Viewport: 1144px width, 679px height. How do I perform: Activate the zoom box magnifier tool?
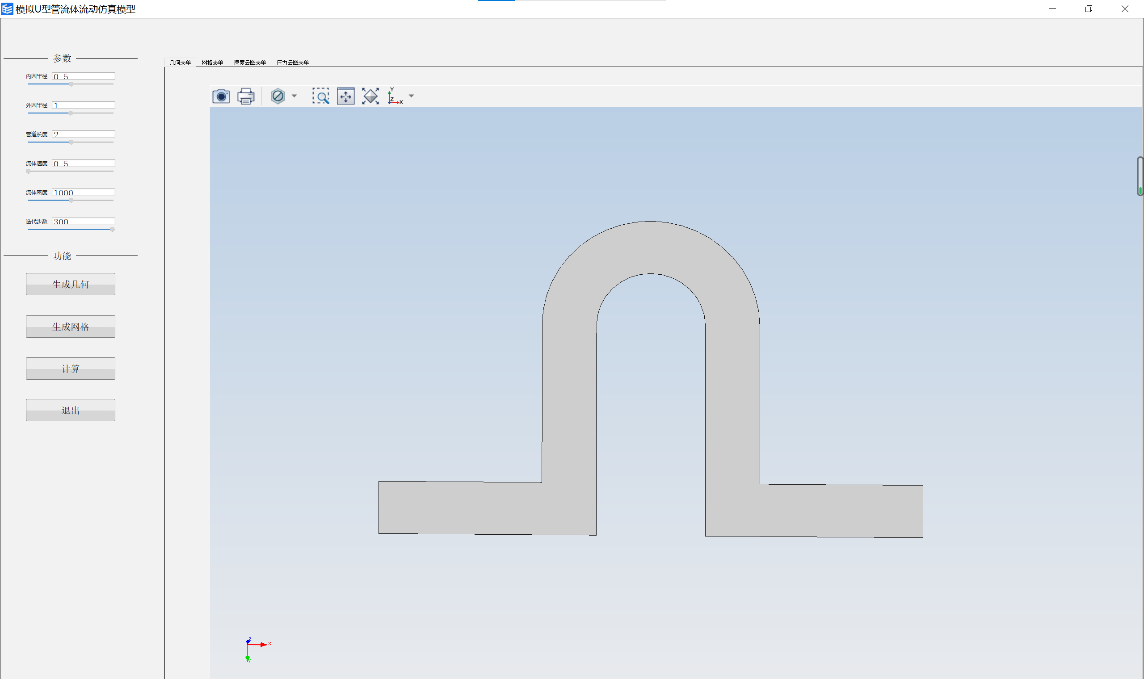click(x=321, y=96)
